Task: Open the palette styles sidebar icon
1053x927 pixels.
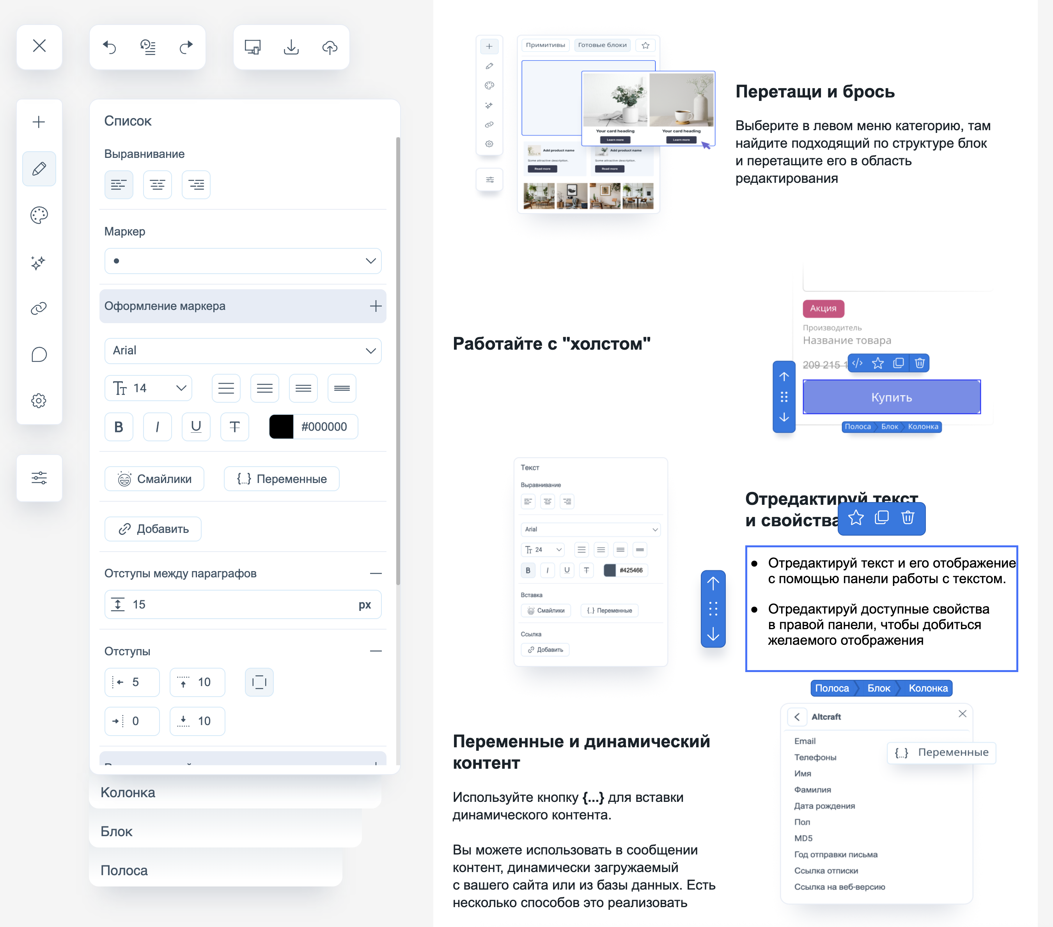Action: tap(39, 215)
